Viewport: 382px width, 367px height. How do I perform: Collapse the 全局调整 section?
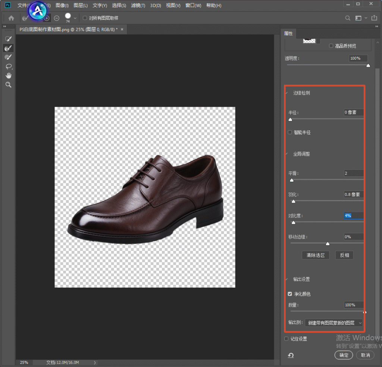[287, 154]
